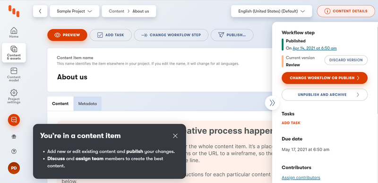The image size is (378, 183).
Task: Switch to the Metadata tab
Action: (x=87, y=104)
